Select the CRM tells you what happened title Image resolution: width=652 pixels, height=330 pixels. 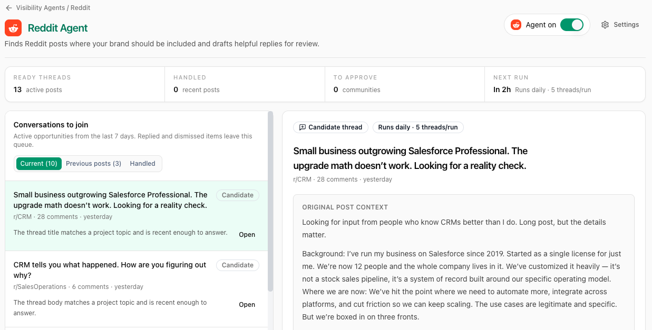pyautogui.click(x=110, y=270)
